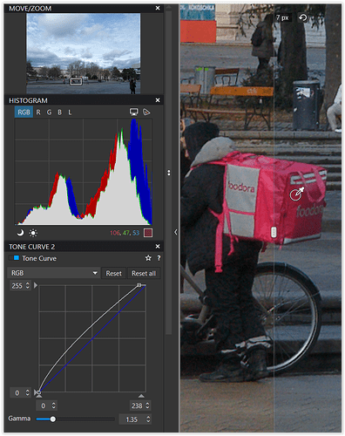
Task: Switch histogram to R channel tab
Action: (38, 112)
